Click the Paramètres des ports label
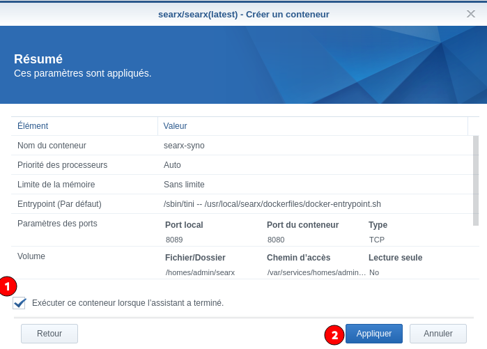This screenshot has height=349, width=487. [x=57, y=224]
